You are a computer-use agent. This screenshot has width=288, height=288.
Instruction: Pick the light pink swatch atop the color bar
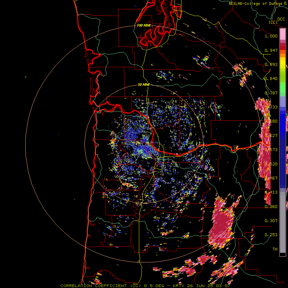click(x=283, y=34)
